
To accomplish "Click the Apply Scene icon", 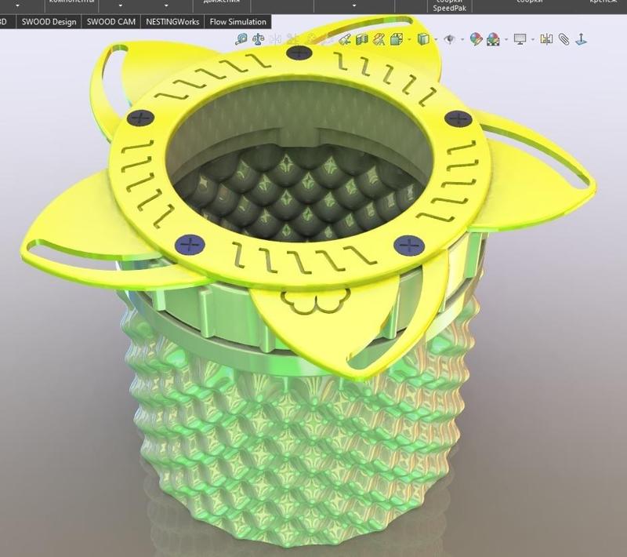I will coord(493,39).
